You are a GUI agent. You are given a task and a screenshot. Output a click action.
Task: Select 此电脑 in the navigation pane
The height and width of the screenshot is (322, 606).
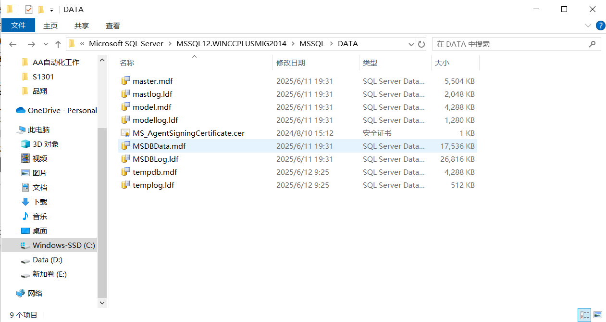pos(39,129)
